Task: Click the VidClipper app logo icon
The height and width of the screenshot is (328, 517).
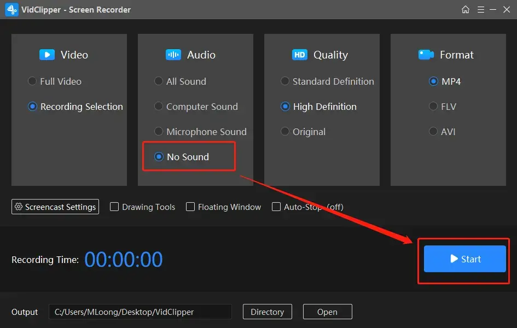Action: (12, 9)
